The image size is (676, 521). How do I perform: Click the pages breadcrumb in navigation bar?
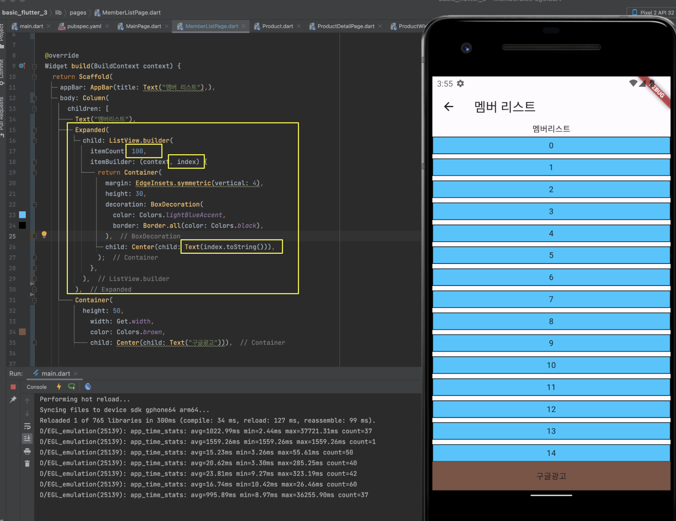pos(78,13)
